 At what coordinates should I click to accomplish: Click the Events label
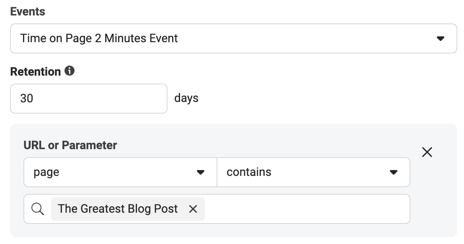point(28,12)
